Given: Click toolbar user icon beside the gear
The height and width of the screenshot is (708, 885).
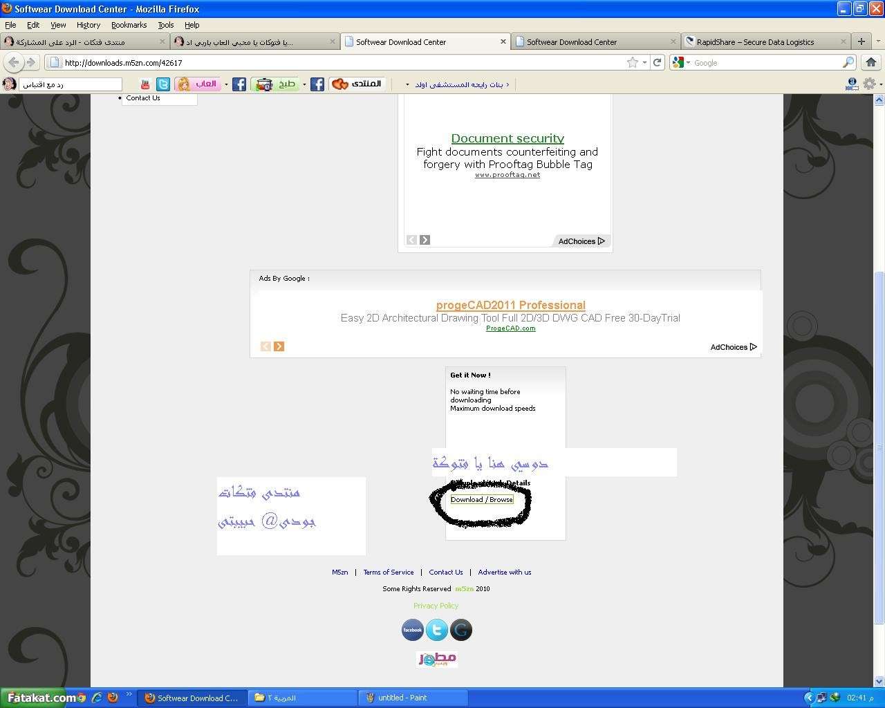Looking at the screenshot, I should (x=852, y=84).
